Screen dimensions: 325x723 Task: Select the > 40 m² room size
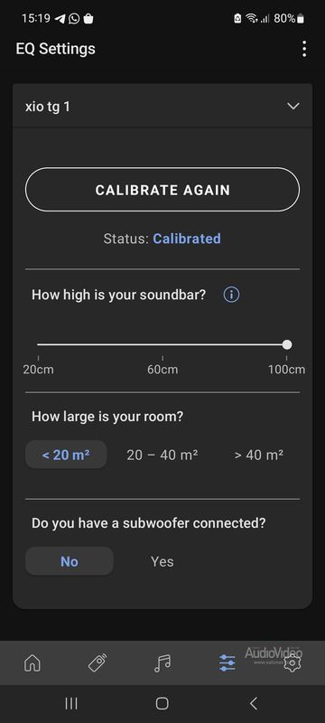(258, 455)
